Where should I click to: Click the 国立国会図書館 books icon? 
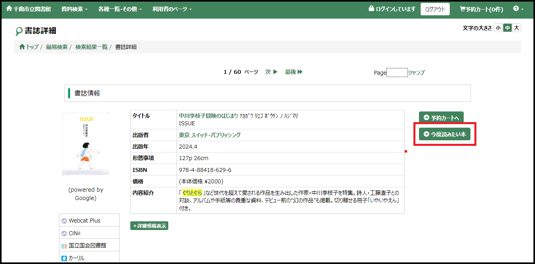click(x=64, y=246)
